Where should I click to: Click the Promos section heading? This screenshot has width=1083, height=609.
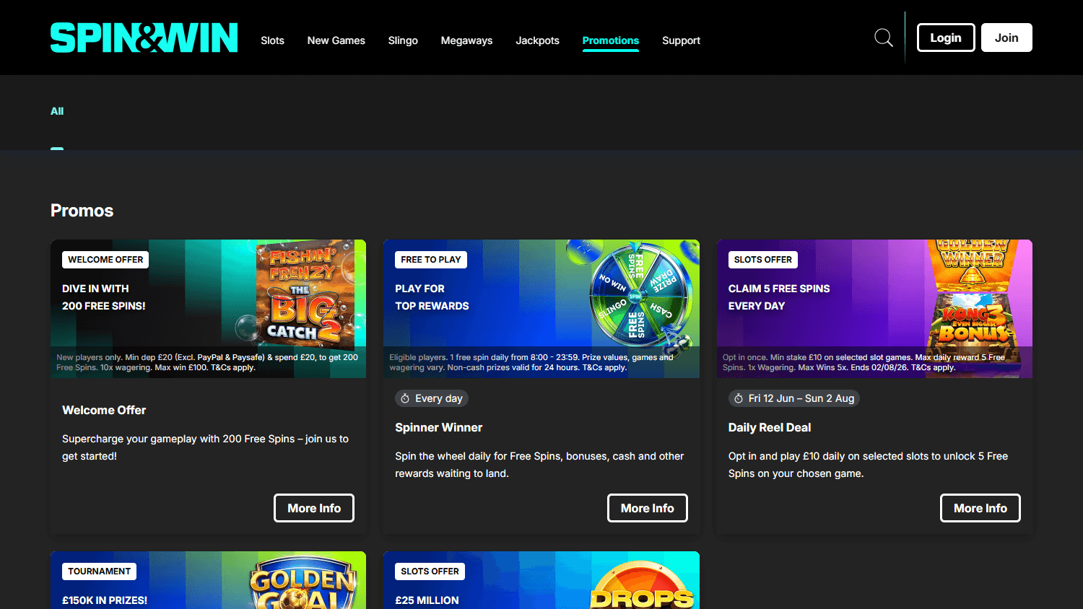[82, 211]
